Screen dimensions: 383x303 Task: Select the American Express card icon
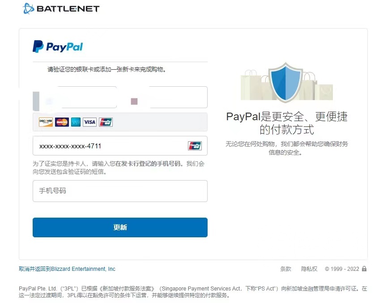tap(76, 122)
